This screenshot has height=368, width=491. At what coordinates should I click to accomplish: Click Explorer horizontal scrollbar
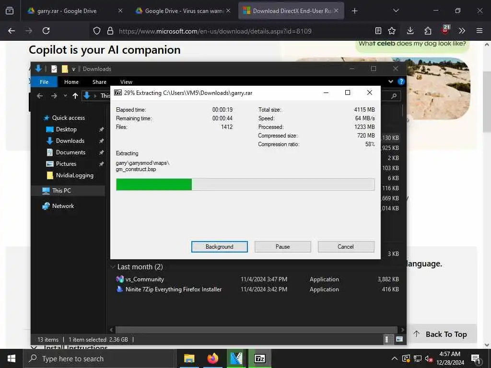[x=256, y=330]
